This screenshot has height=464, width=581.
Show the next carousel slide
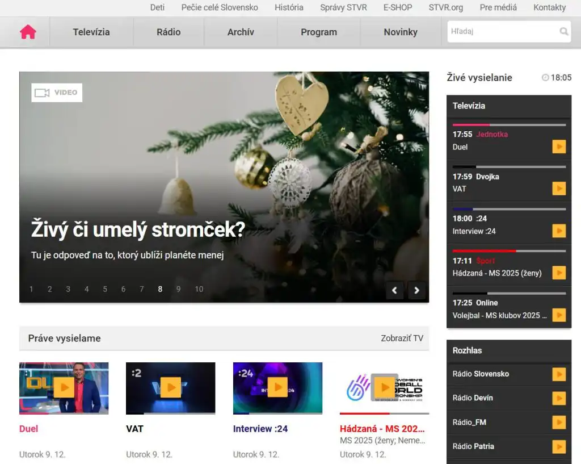416,290
